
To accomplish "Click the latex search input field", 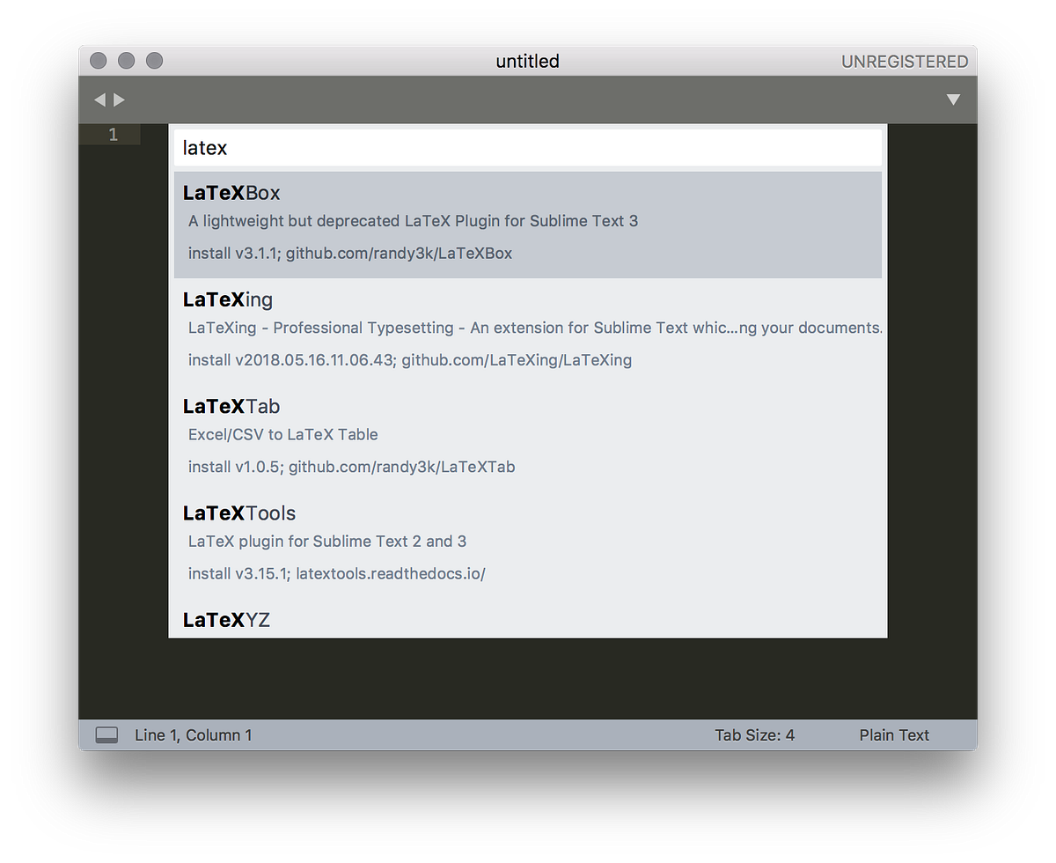I will pyautogui.click(x=528, y=148).
